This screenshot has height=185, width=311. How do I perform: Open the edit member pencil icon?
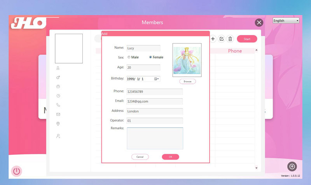point(221,39)
